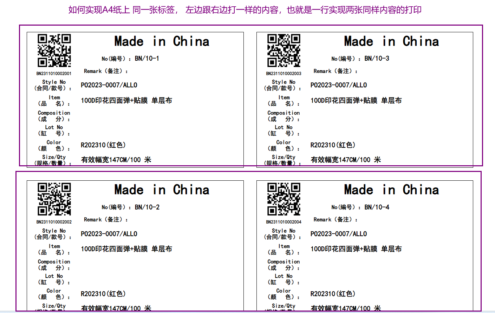Click the number value BN/10-2
The width and height of the screenshot is (495, 313).
click(147, 207)
